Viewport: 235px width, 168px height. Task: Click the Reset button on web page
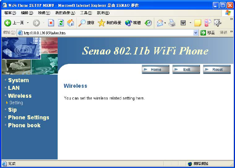(x=217, y=69)
